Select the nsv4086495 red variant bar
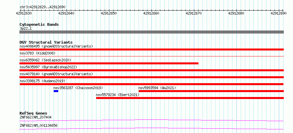The height and width of the screenshot is (133, 293). (151, 50)
